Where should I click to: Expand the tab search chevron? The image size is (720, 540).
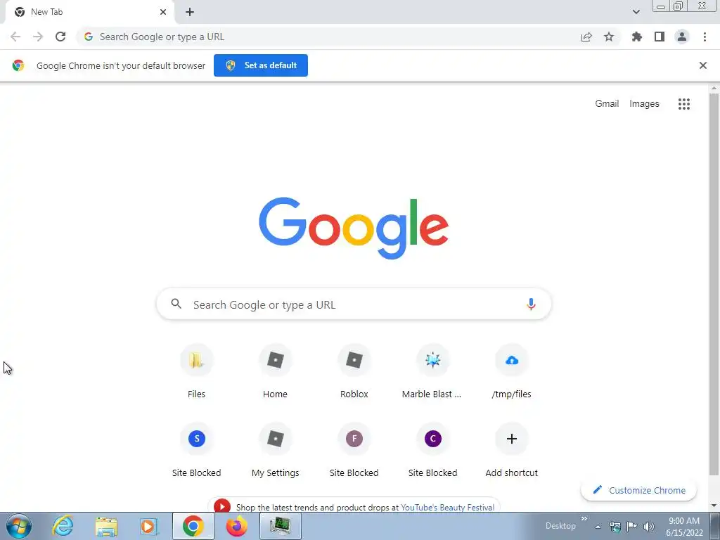pyautogui.click(x=636, y=12)
